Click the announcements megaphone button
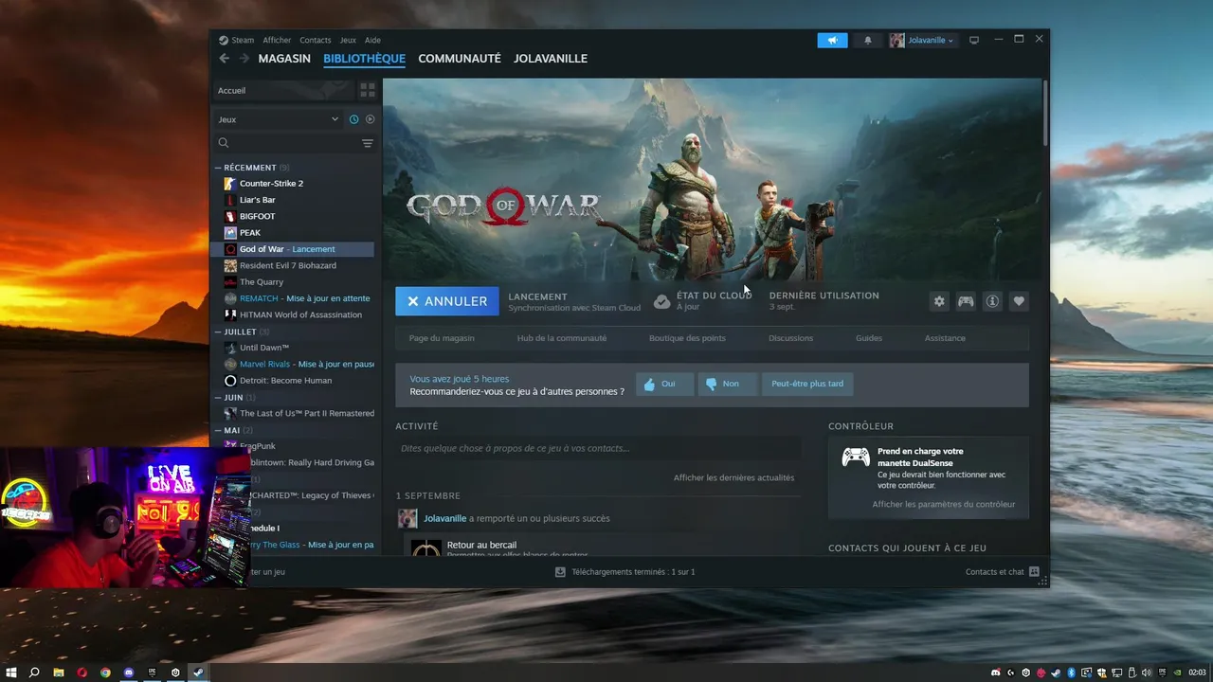Screen dimensions: 1213x682 click(832, 40)
